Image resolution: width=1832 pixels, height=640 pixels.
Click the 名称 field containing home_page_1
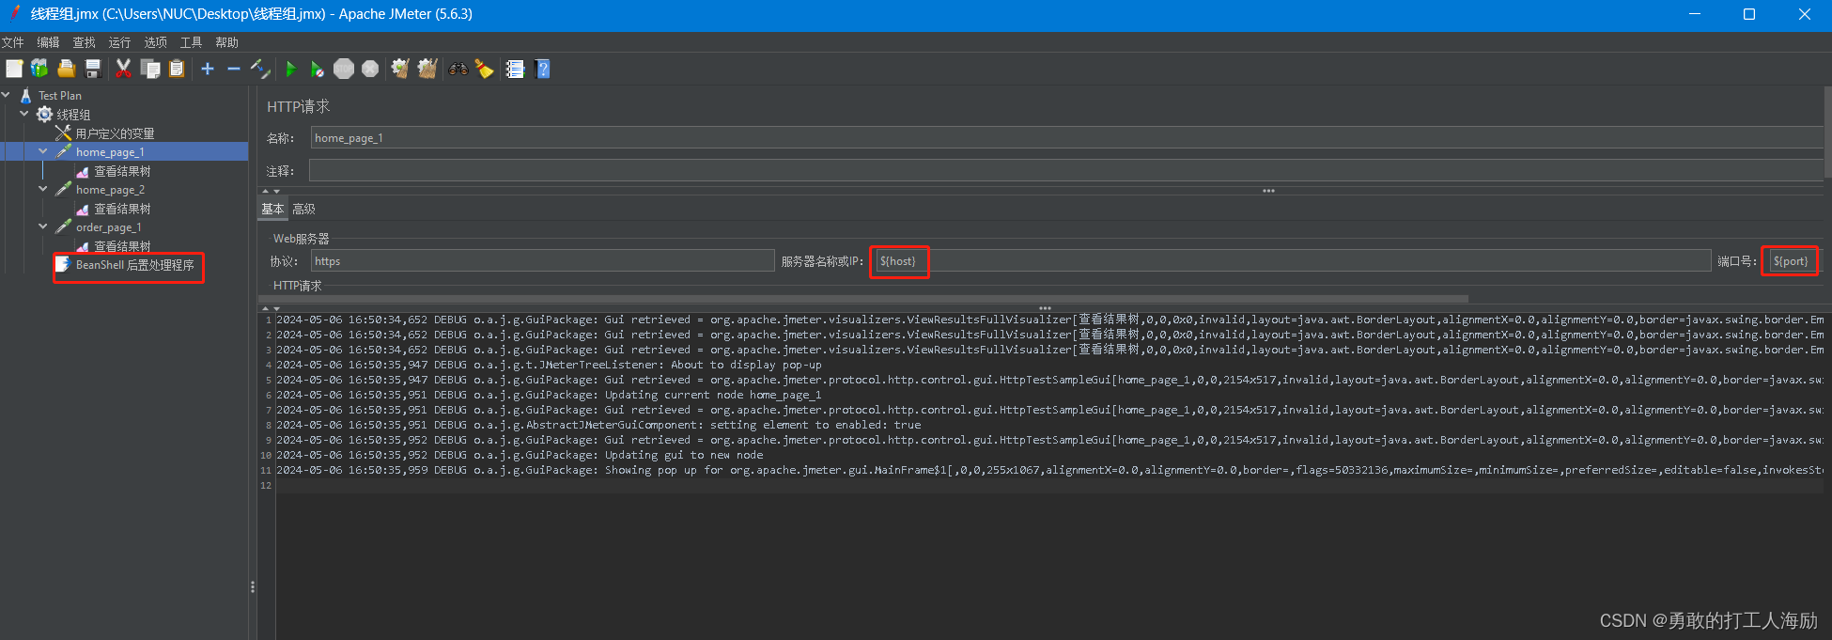tap(1067, 138)
